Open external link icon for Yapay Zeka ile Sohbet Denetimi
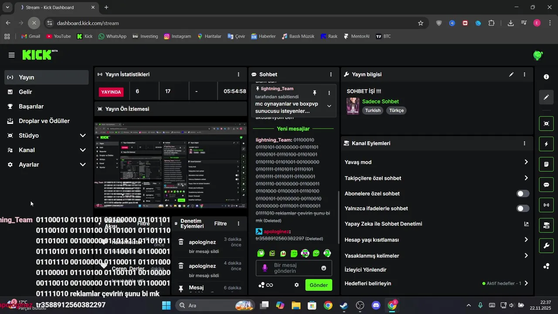 (526, 224)
